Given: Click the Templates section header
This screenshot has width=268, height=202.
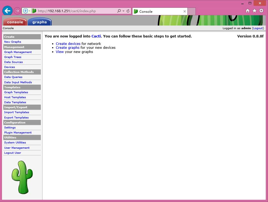Looking at the screenshot, I should [22, 87].
